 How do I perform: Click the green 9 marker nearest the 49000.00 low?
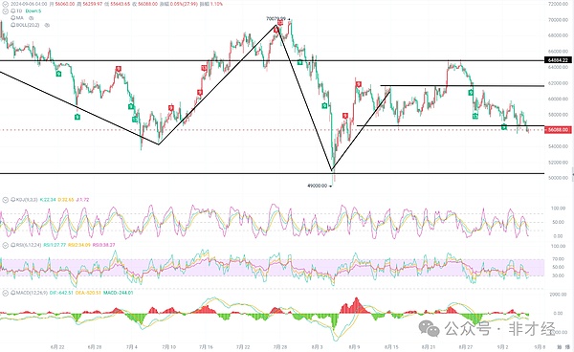click(x=324, y=106)
